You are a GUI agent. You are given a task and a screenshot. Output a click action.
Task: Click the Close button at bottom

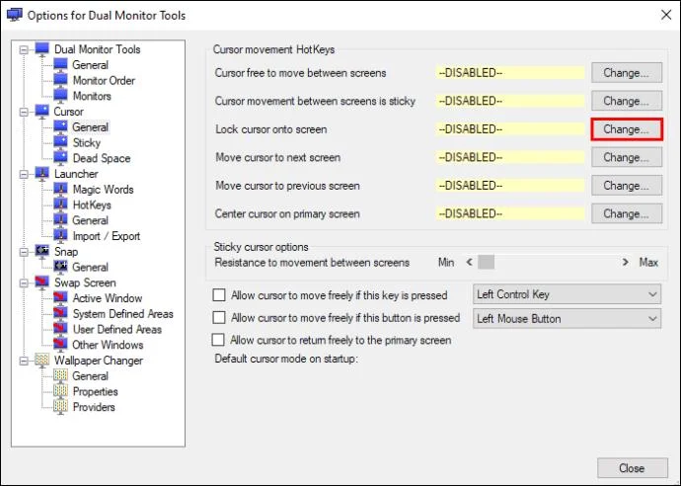click(x=632, y=468)
